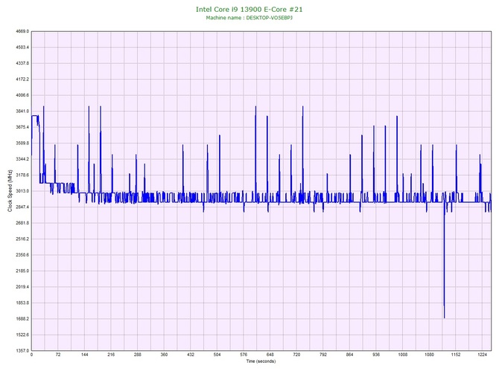The width and height of the screenshot is (499, 374).
Task: Click the 576 seconds time axis label
Action: pos(244,355)
